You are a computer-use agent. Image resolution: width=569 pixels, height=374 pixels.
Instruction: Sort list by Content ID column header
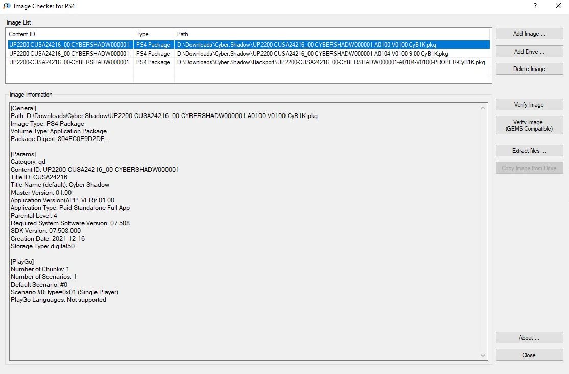point(69,34)
